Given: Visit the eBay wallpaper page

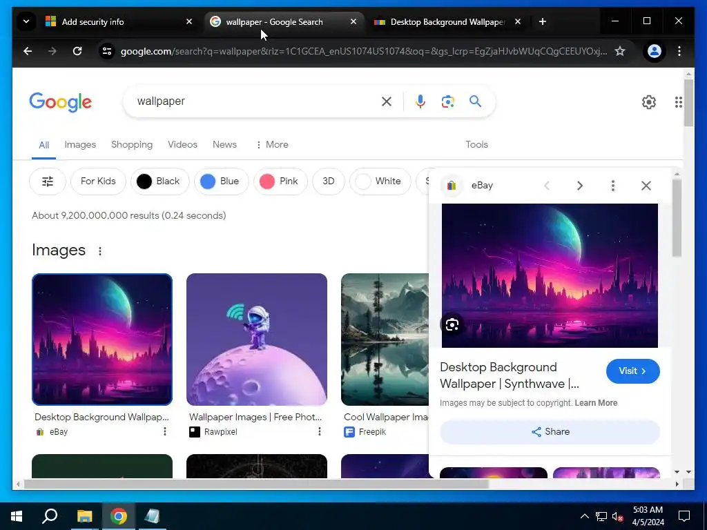Looking at the screenshot, I should pyautogui.click(x=632, y=371).
